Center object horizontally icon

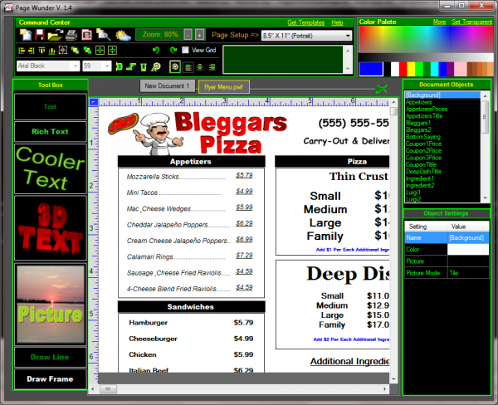pyautogui.click(x=100, y=50)
